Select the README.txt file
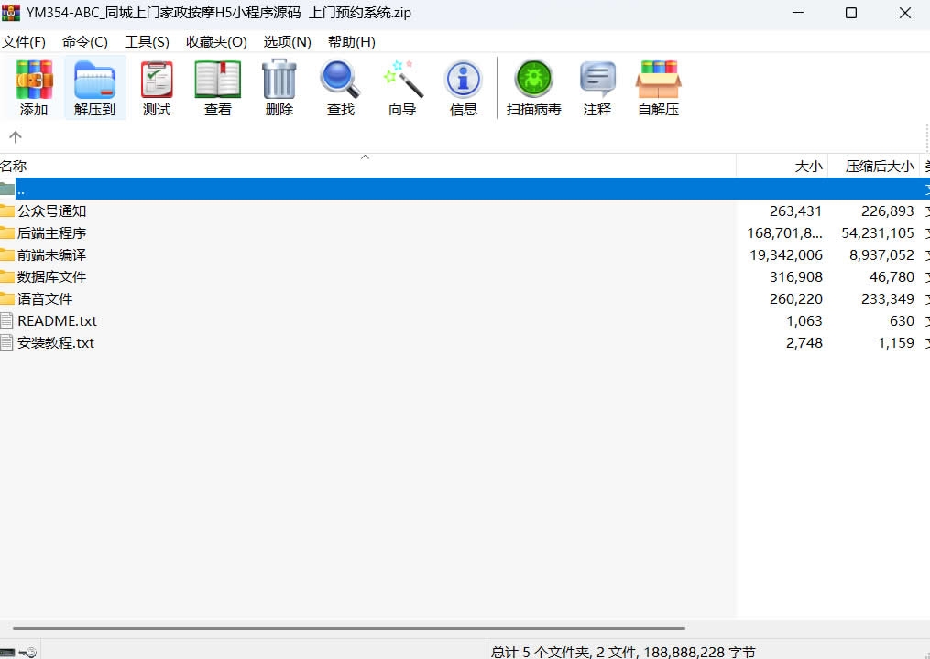Screen dimensions: 930x659 (x=57, y=321)
